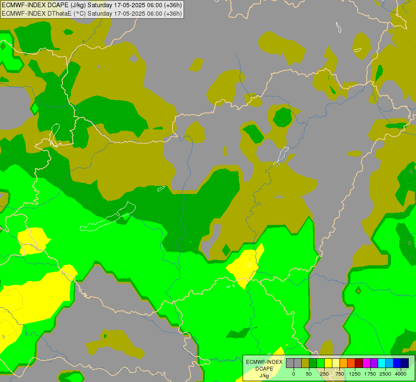Click the olive legend swatch
This screenshot has width=416, height=382.
pos(306,363)
